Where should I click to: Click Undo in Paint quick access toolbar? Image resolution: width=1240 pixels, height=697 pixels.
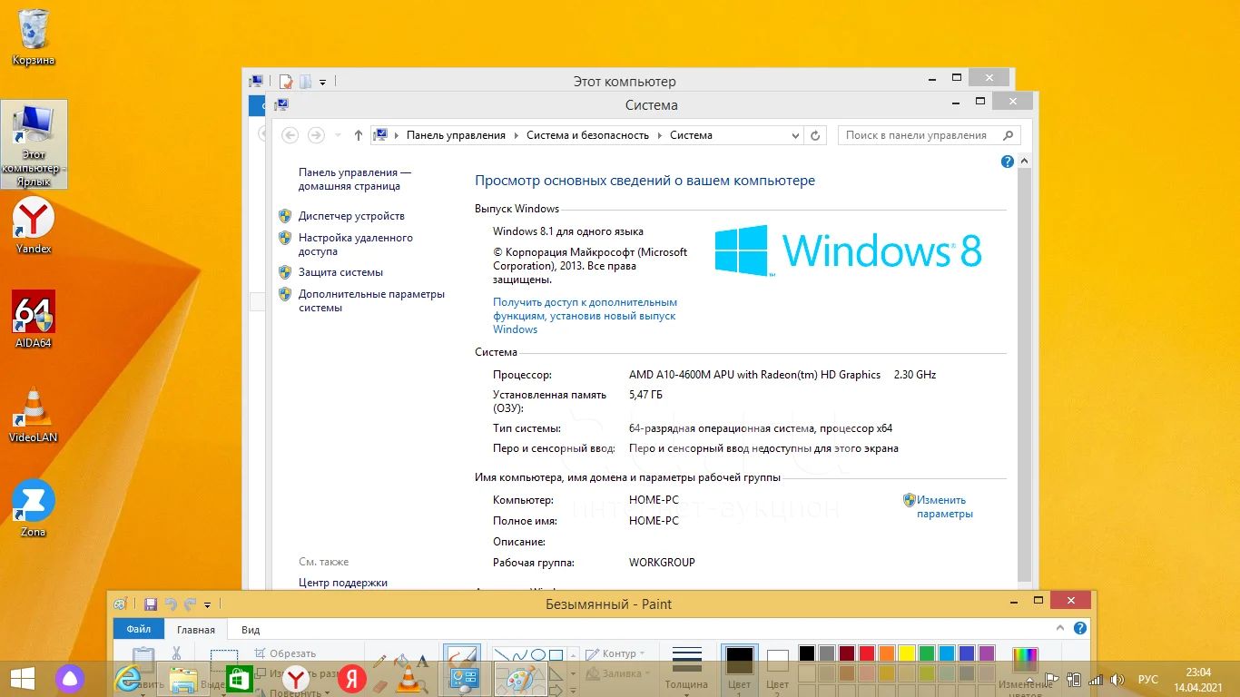click(x=171, y=604)
